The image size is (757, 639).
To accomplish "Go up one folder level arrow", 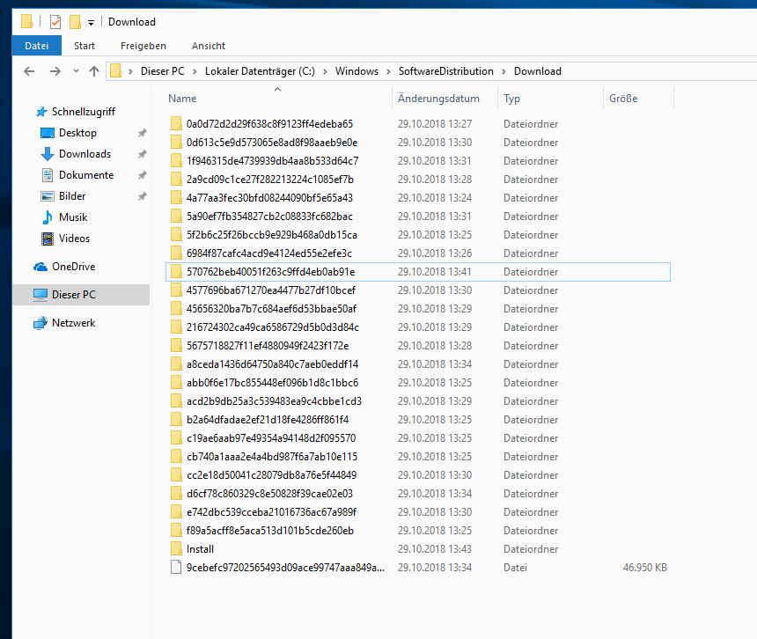I will [x=94, y=71].
